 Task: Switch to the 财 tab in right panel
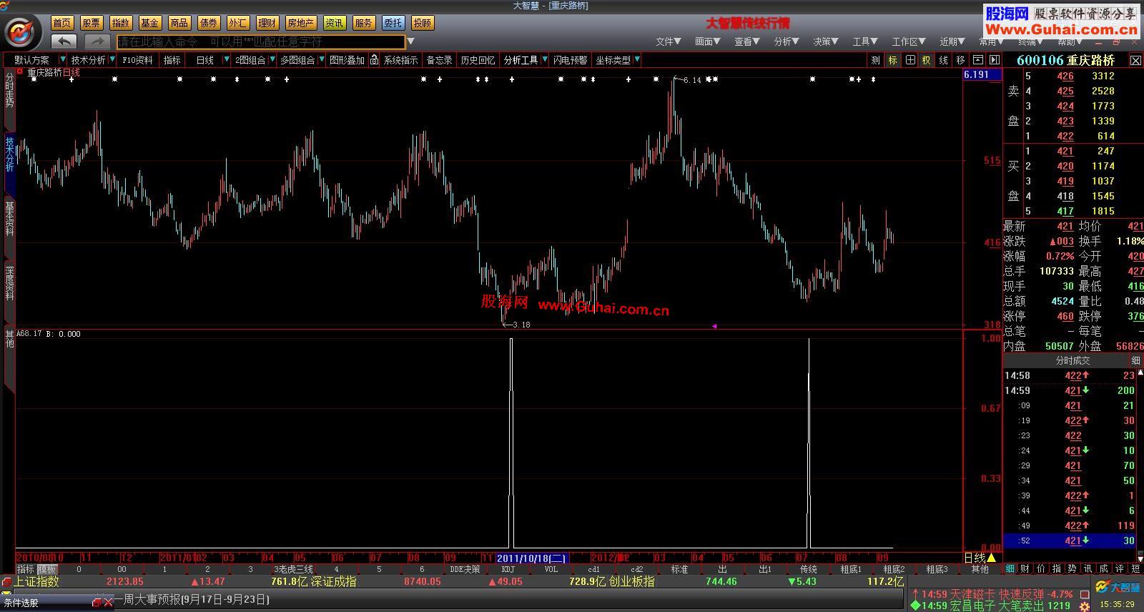pos(1025,568)
